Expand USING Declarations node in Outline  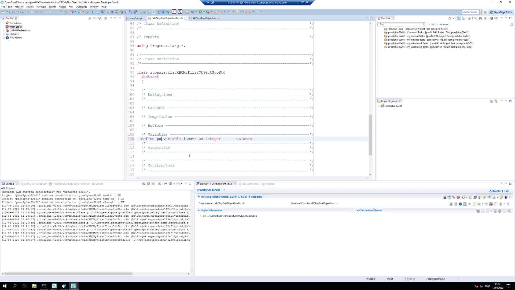point(3,31)
